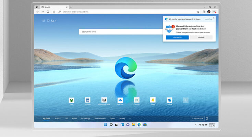Viewport: 252px width, 137px height.
Task: Select the Sports feed tab
Action: 113,119
